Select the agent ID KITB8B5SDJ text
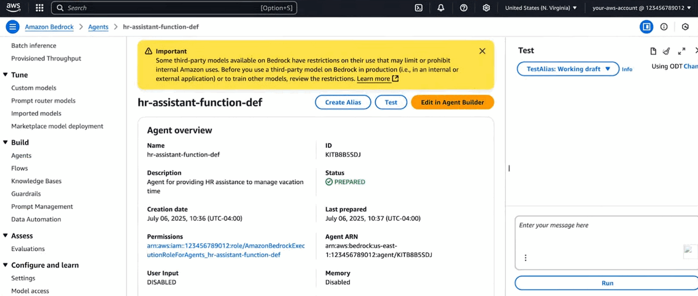The width and height of the screenshot is (698, 296). pyautogui.click(x=343, y=155)
